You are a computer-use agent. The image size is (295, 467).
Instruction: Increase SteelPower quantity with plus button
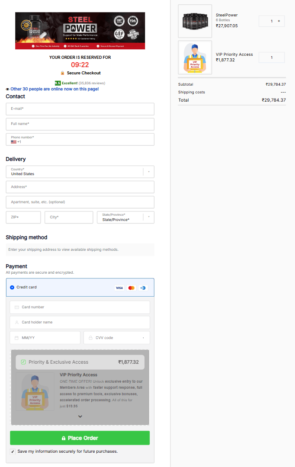coord(279,21)
